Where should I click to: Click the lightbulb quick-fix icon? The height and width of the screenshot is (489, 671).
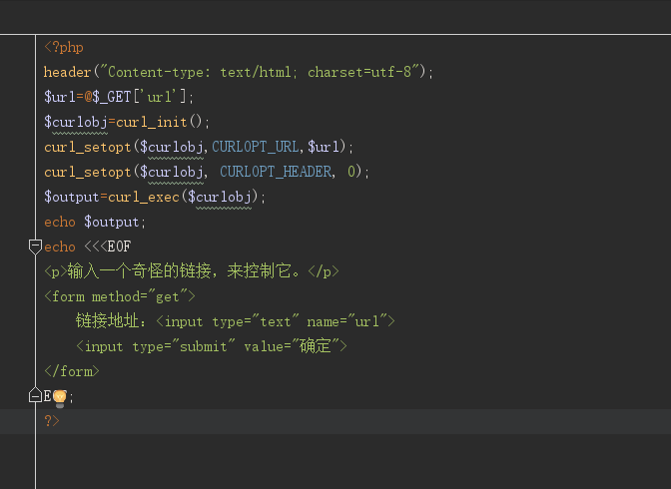pos(59,396)
